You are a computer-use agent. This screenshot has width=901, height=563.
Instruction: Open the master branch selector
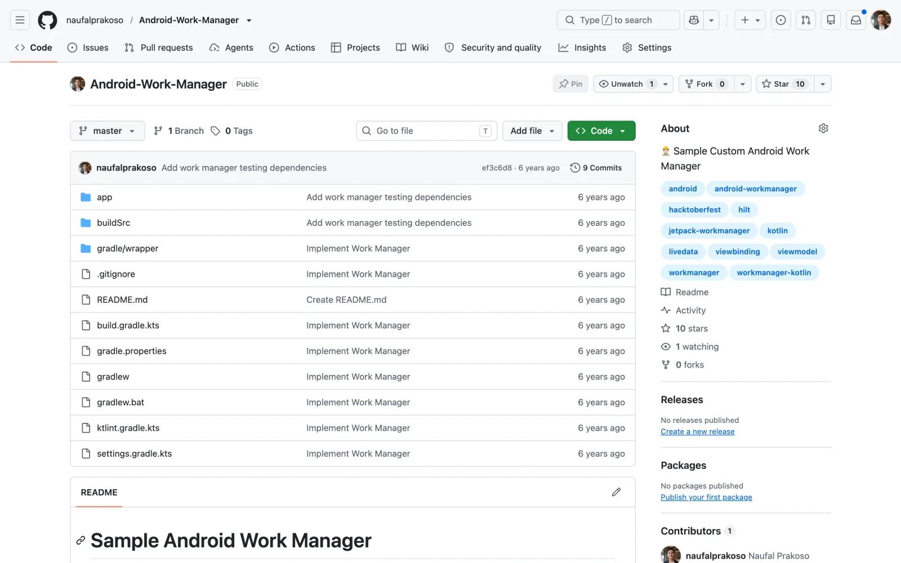[108, 131]
